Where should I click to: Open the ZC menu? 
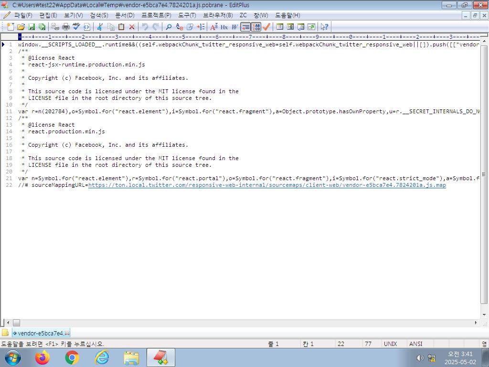pos(243,15)
